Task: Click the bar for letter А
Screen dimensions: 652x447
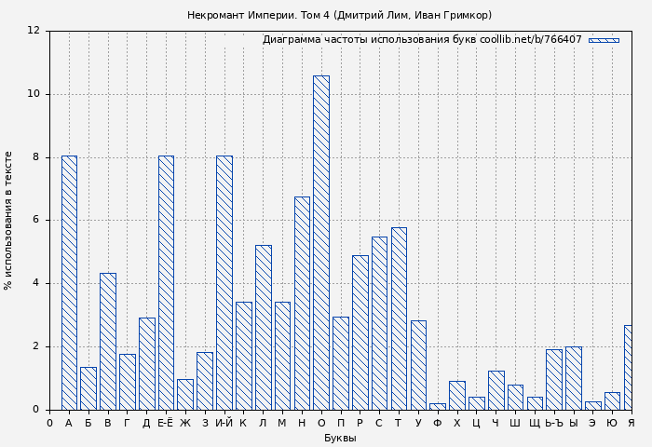Action: point(69,282)
